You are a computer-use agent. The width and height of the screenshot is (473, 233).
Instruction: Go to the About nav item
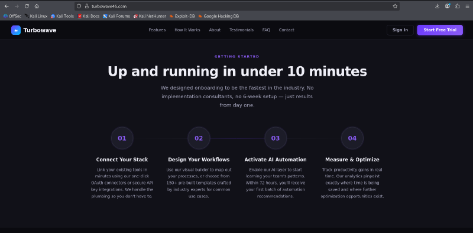tap(215, 30)
